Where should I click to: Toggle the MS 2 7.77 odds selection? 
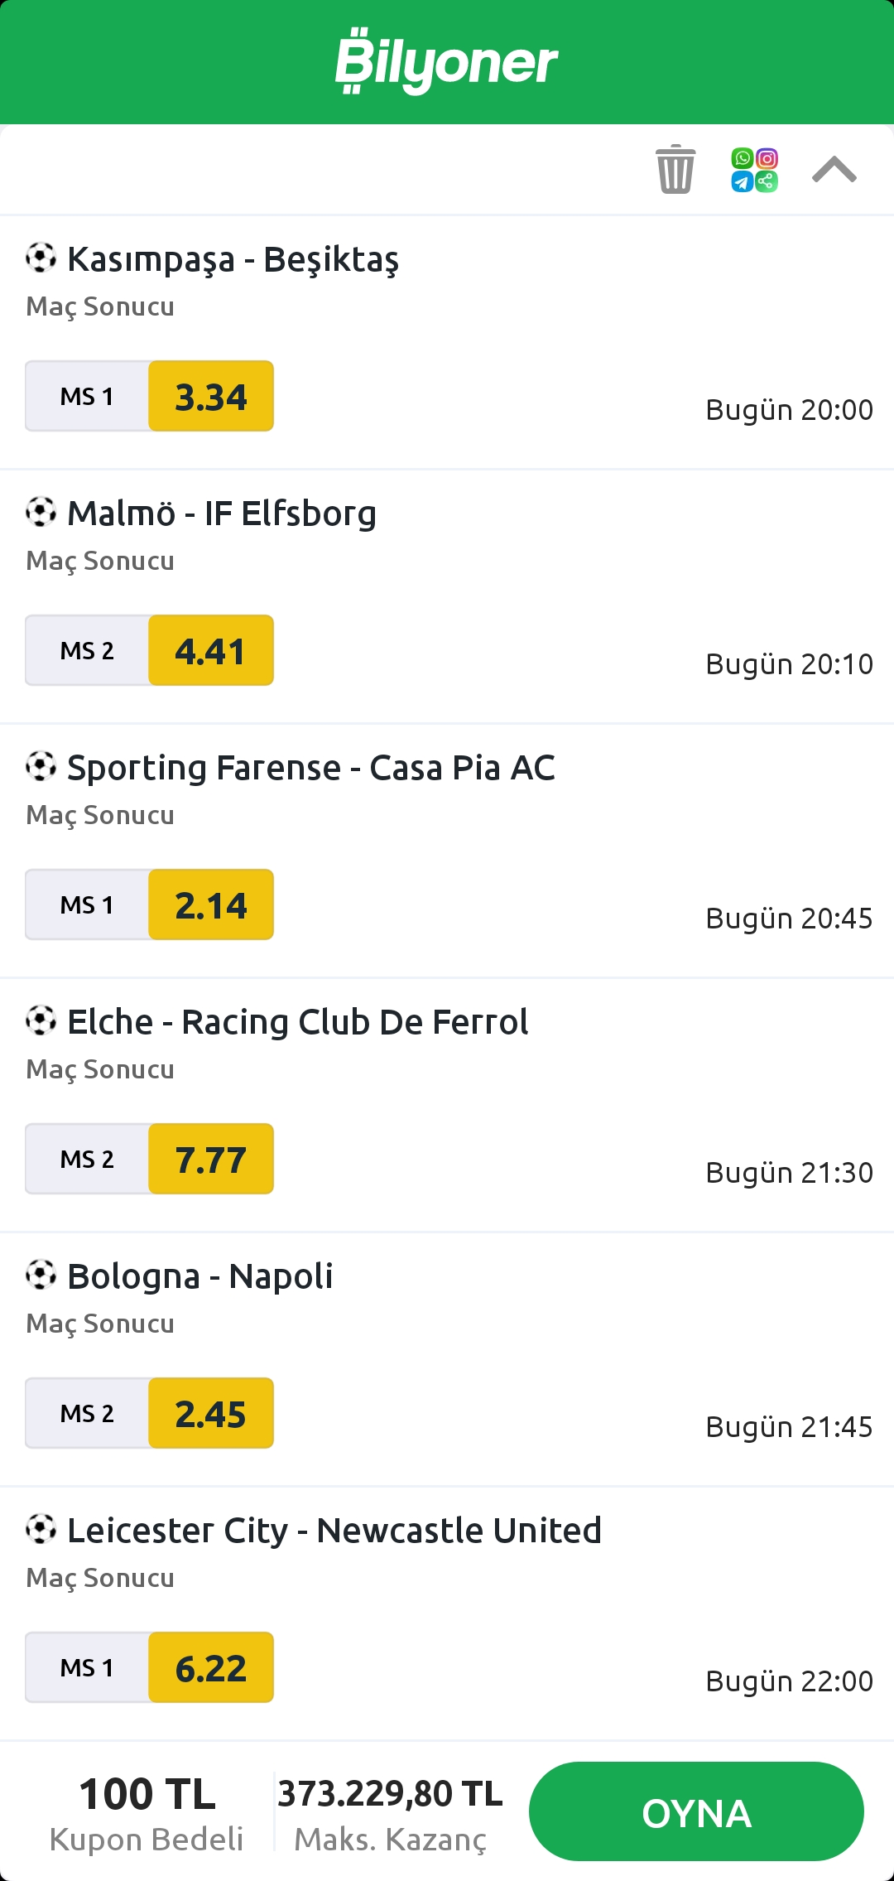click(x=150, y=1159)
